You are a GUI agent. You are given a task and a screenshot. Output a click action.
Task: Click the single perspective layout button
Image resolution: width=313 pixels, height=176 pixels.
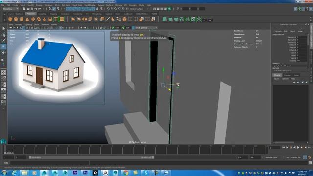[3, 72]
